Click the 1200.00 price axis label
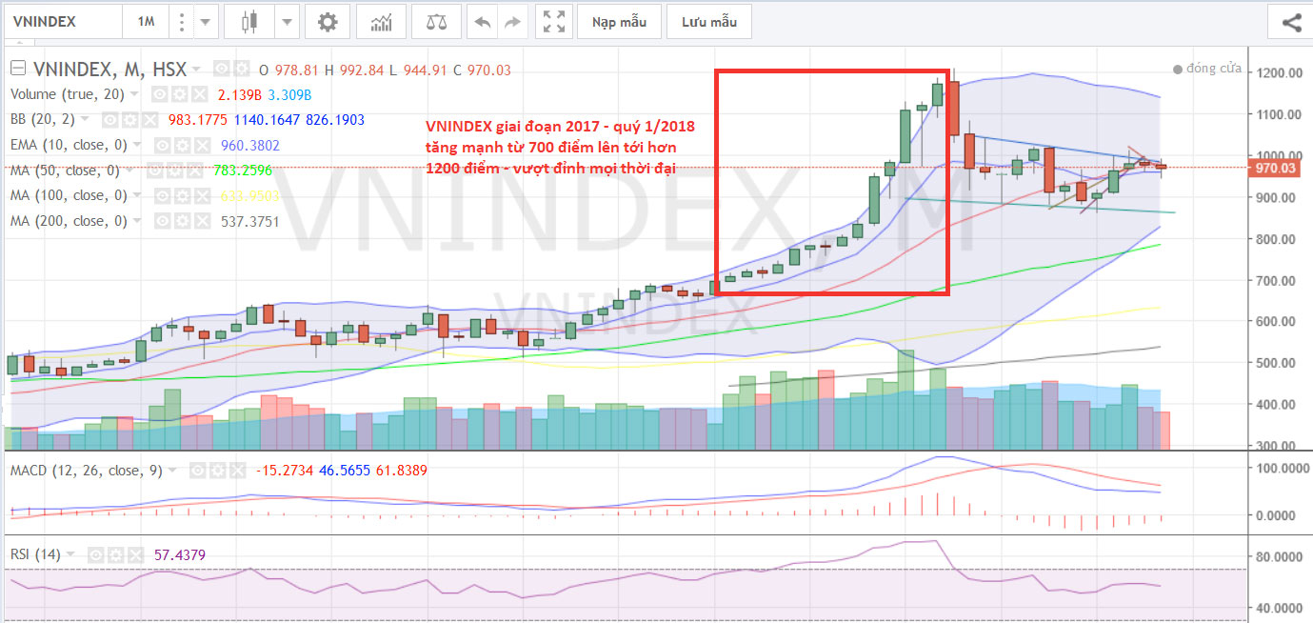 [x=1280, y=73]
